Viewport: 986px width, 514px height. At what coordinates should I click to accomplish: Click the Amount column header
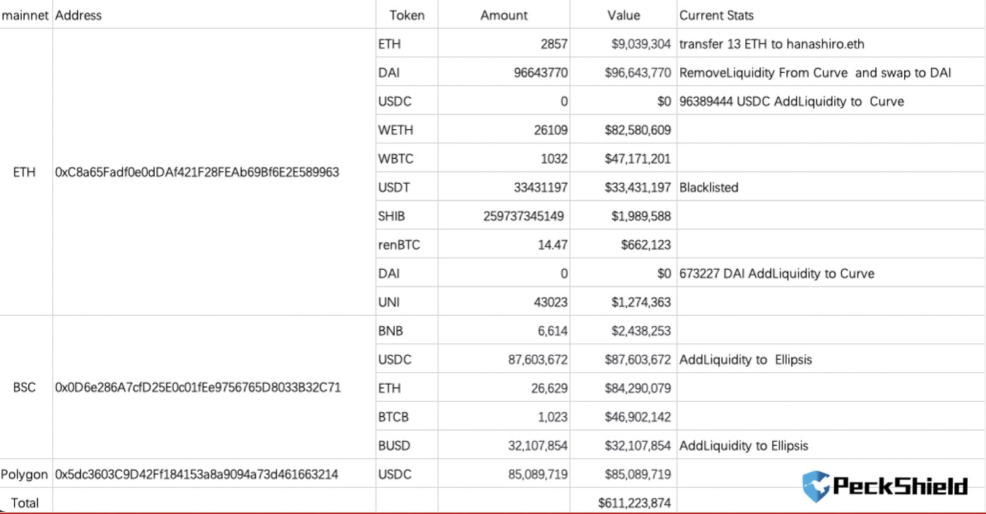click(504, 15)
